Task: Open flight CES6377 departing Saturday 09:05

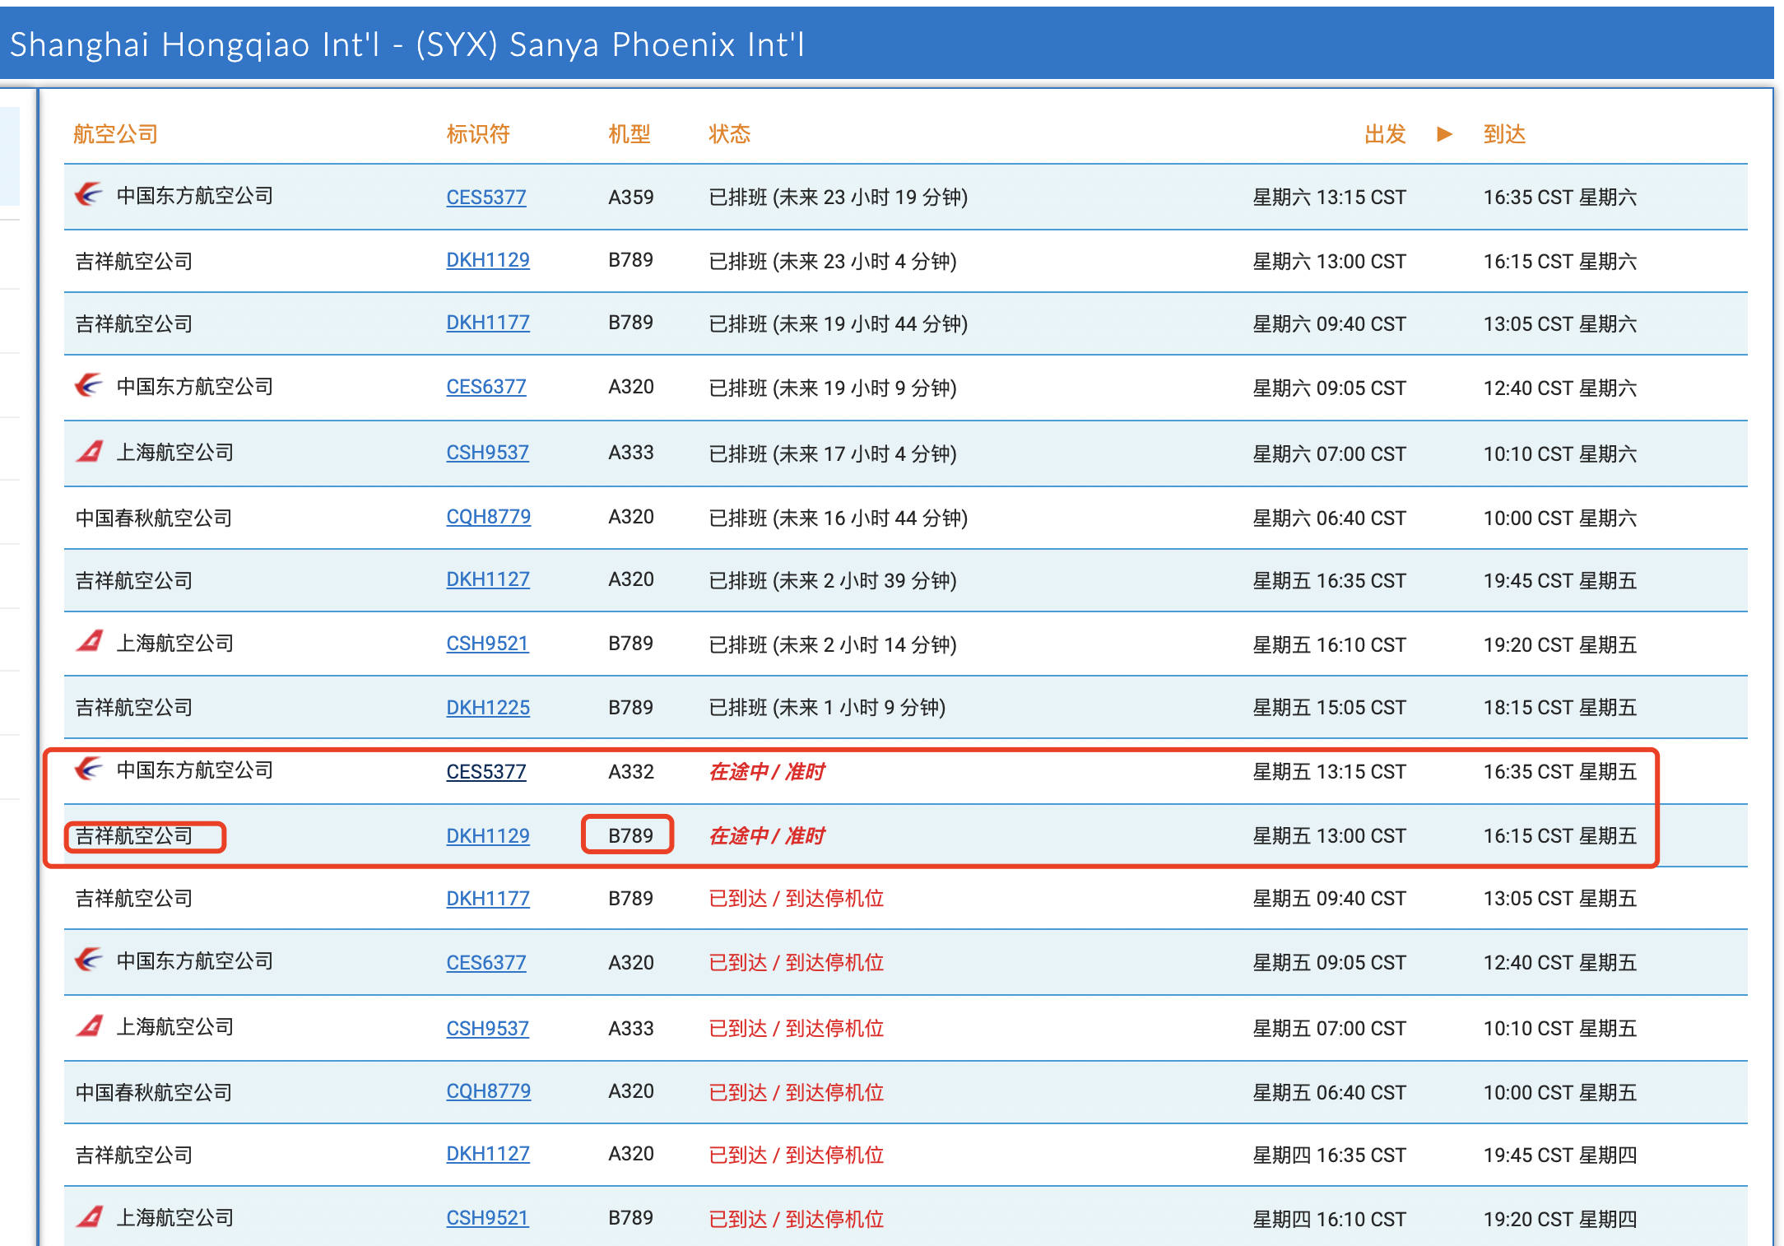Action: pos(486,387)
